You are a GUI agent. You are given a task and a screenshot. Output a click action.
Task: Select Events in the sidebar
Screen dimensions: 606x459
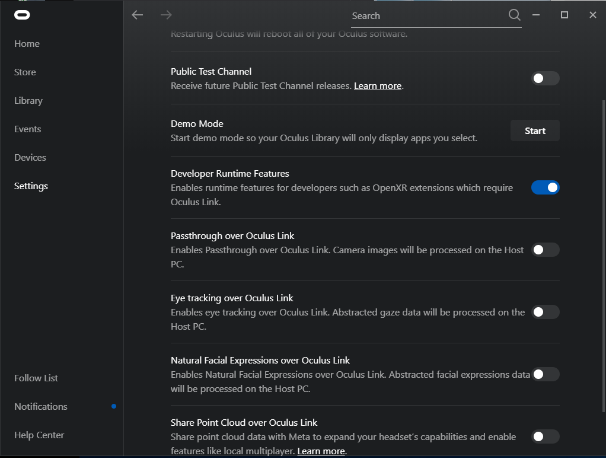pos(28,129)
